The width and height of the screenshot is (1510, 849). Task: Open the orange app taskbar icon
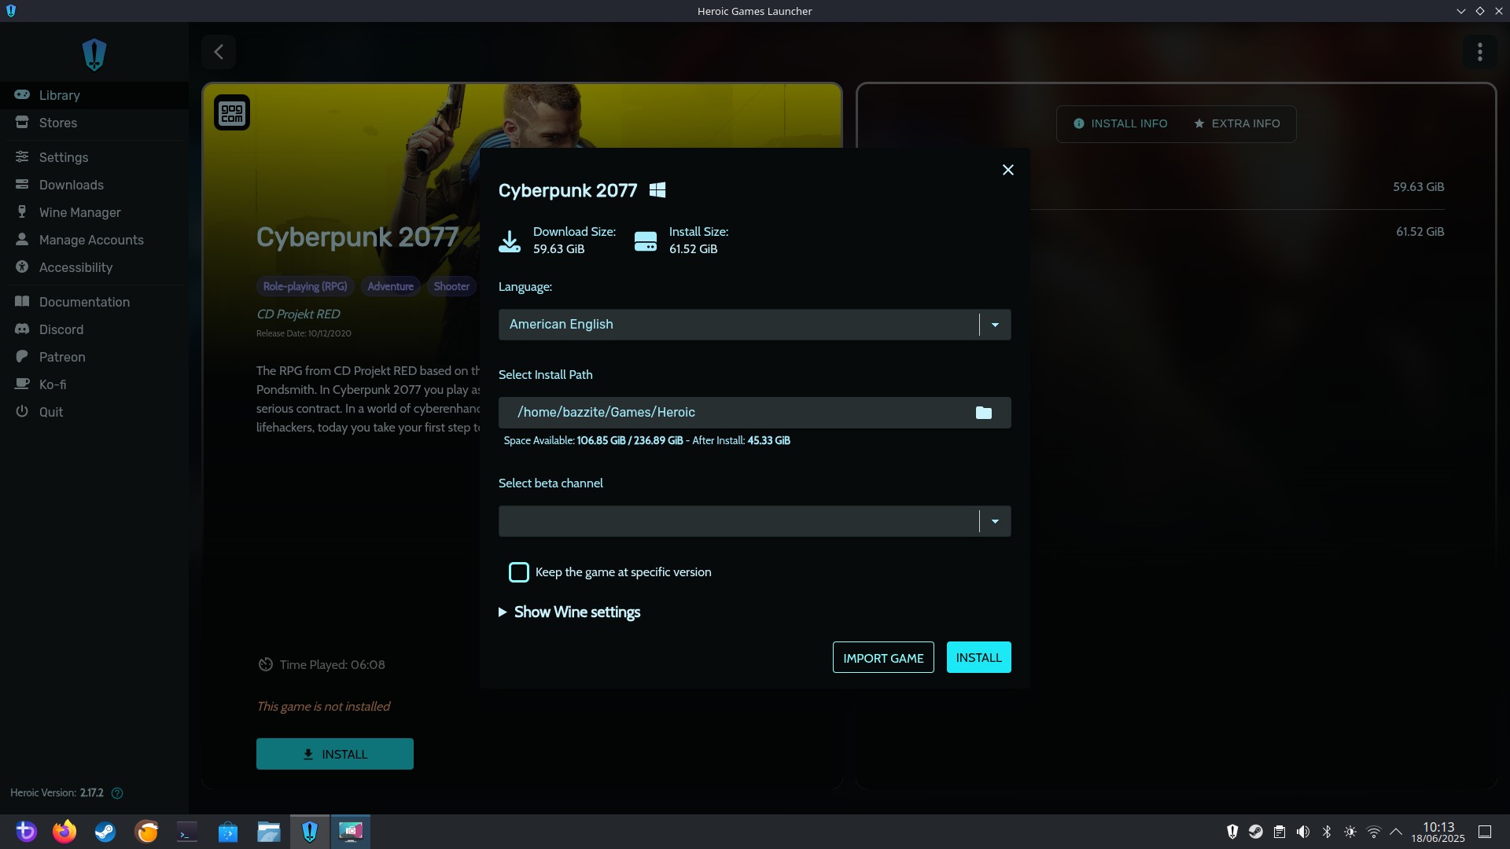[146, 832]
